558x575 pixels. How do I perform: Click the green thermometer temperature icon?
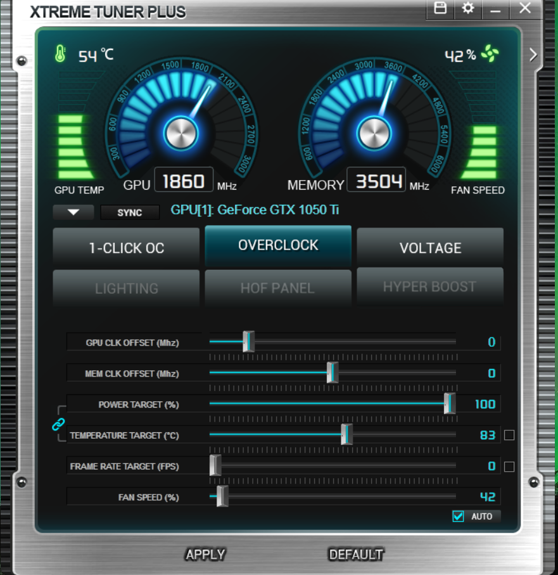tap(60, 54)
